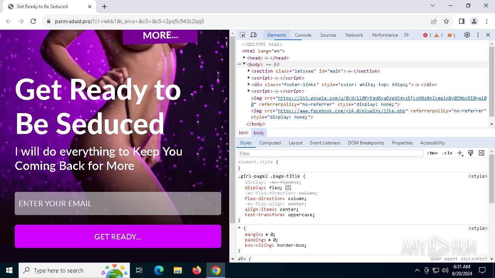Expand the padding shorthand property
Image resolution: width=495 pixels, height=278 pixels.
[270, 240]
